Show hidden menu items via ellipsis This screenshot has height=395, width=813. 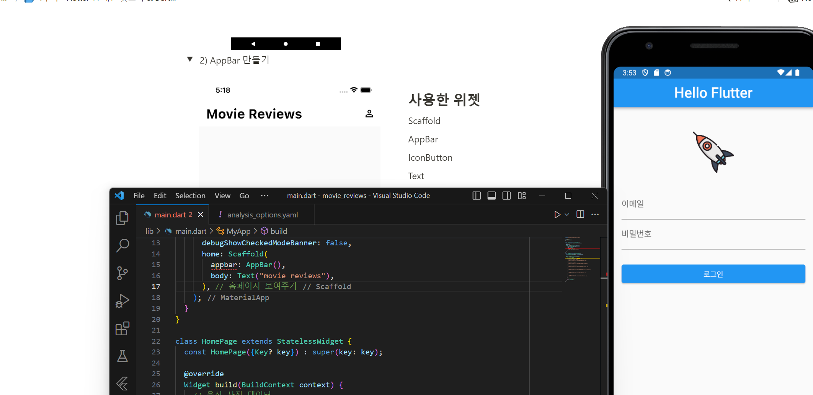coord(264,196)
